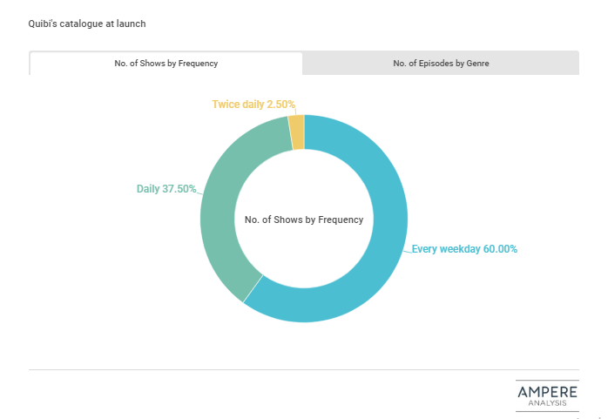Click the ANALYSIS text beneath AMPERE
This screenshot has height=419, width=608.
point(546,402)
